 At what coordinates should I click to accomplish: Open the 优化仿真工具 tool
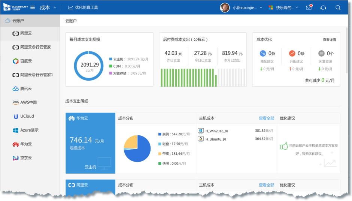[83, 7]
